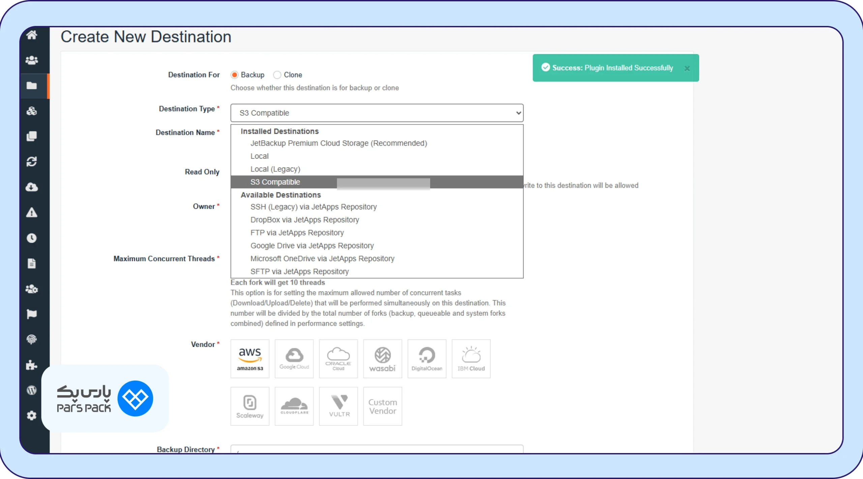This screenshot has width=863, height=479.
Task: Click the fingerprint security icon in sidebar
Action: click(32, 340)
